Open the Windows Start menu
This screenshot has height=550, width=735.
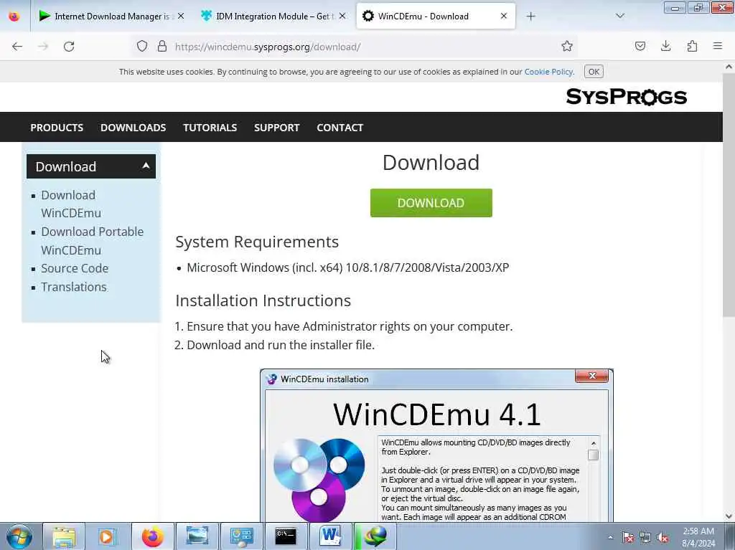[x=19, y=536]
